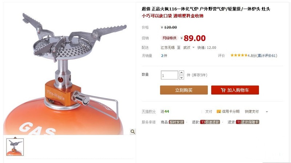
Task: Click the main gas stove product image
Action: point(69,69)
